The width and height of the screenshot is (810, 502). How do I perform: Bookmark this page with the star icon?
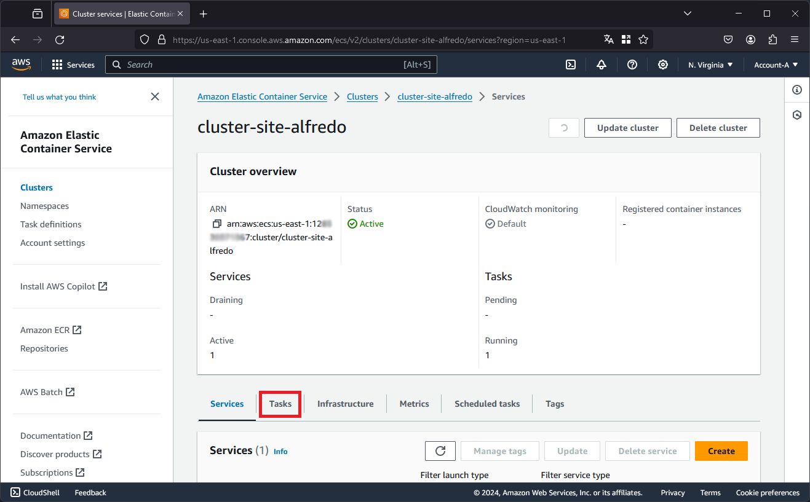[x=643, y=39]
